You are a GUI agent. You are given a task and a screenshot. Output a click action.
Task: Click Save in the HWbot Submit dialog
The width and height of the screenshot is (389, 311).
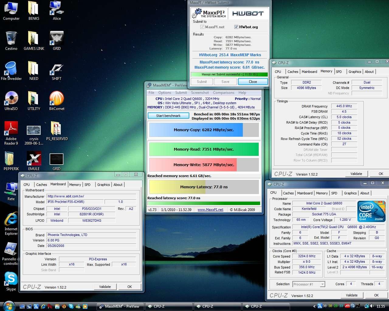tap(225, 82)
